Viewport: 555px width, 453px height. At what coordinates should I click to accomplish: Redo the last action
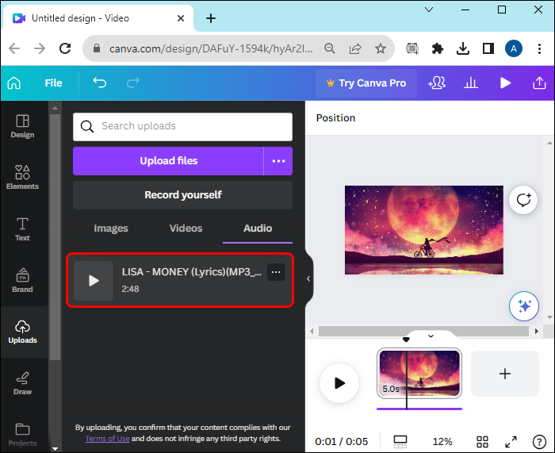[x=133, y=83]
